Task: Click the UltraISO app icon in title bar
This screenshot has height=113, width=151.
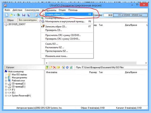Action: 5,5
